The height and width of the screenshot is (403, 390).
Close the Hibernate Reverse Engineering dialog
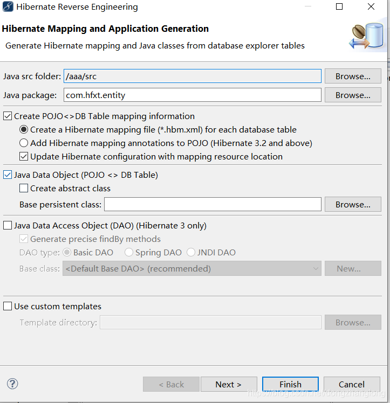(371, 6)
